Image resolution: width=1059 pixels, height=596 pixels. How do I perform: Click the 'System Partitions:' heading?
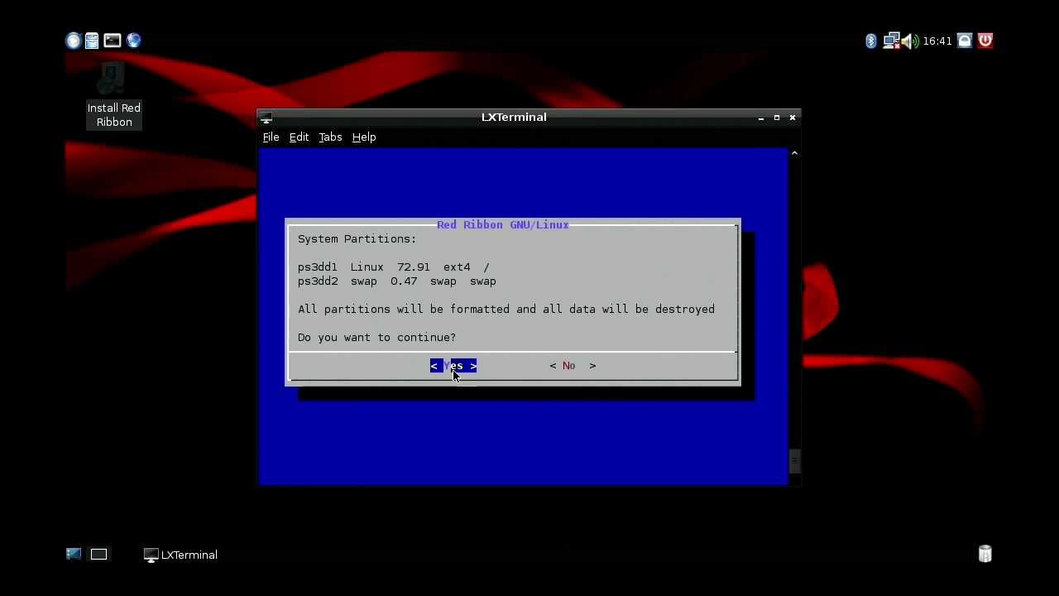pos(357,239)
